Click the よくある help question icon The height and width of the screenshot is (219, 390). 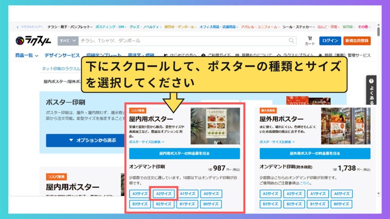click(371, 81)
